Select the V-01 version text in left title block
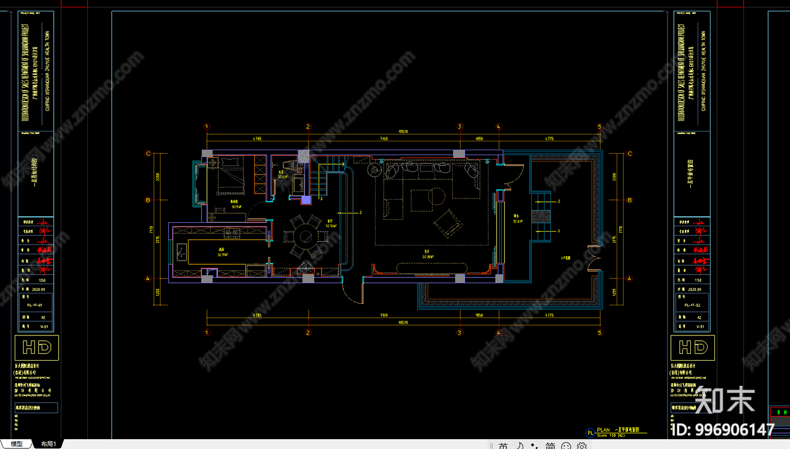Image resolution: width=790 pixels, height=449 pixels. (x=44, y=327)
